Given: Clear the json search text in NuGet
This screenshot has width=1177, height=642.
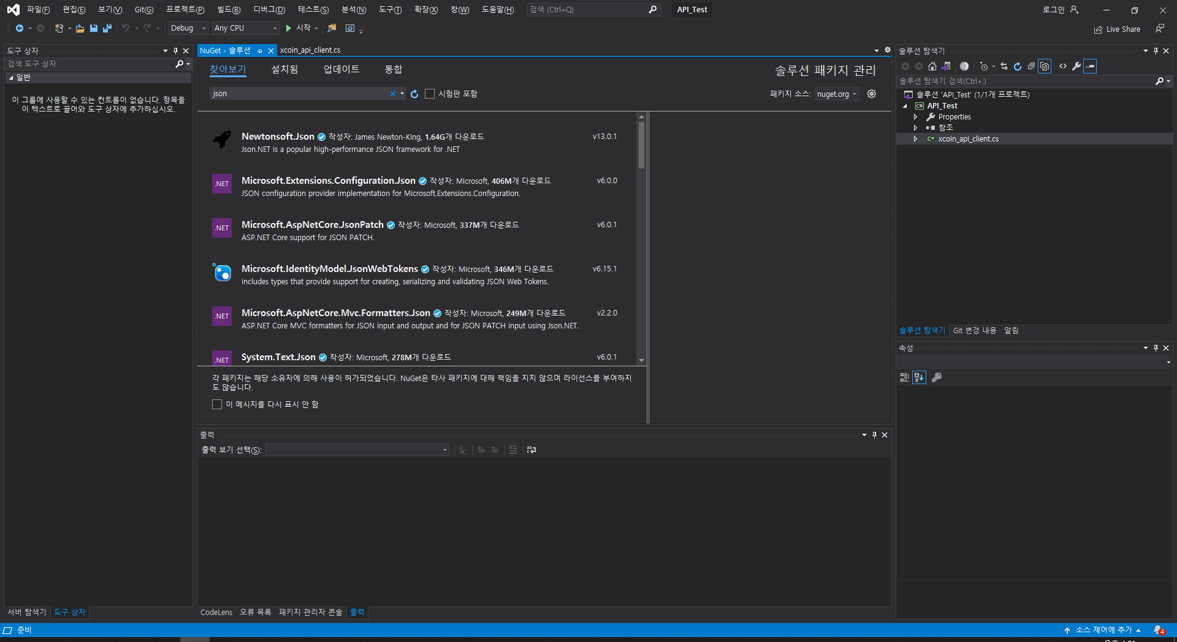Looking at the screenshot, I should 393,94.
